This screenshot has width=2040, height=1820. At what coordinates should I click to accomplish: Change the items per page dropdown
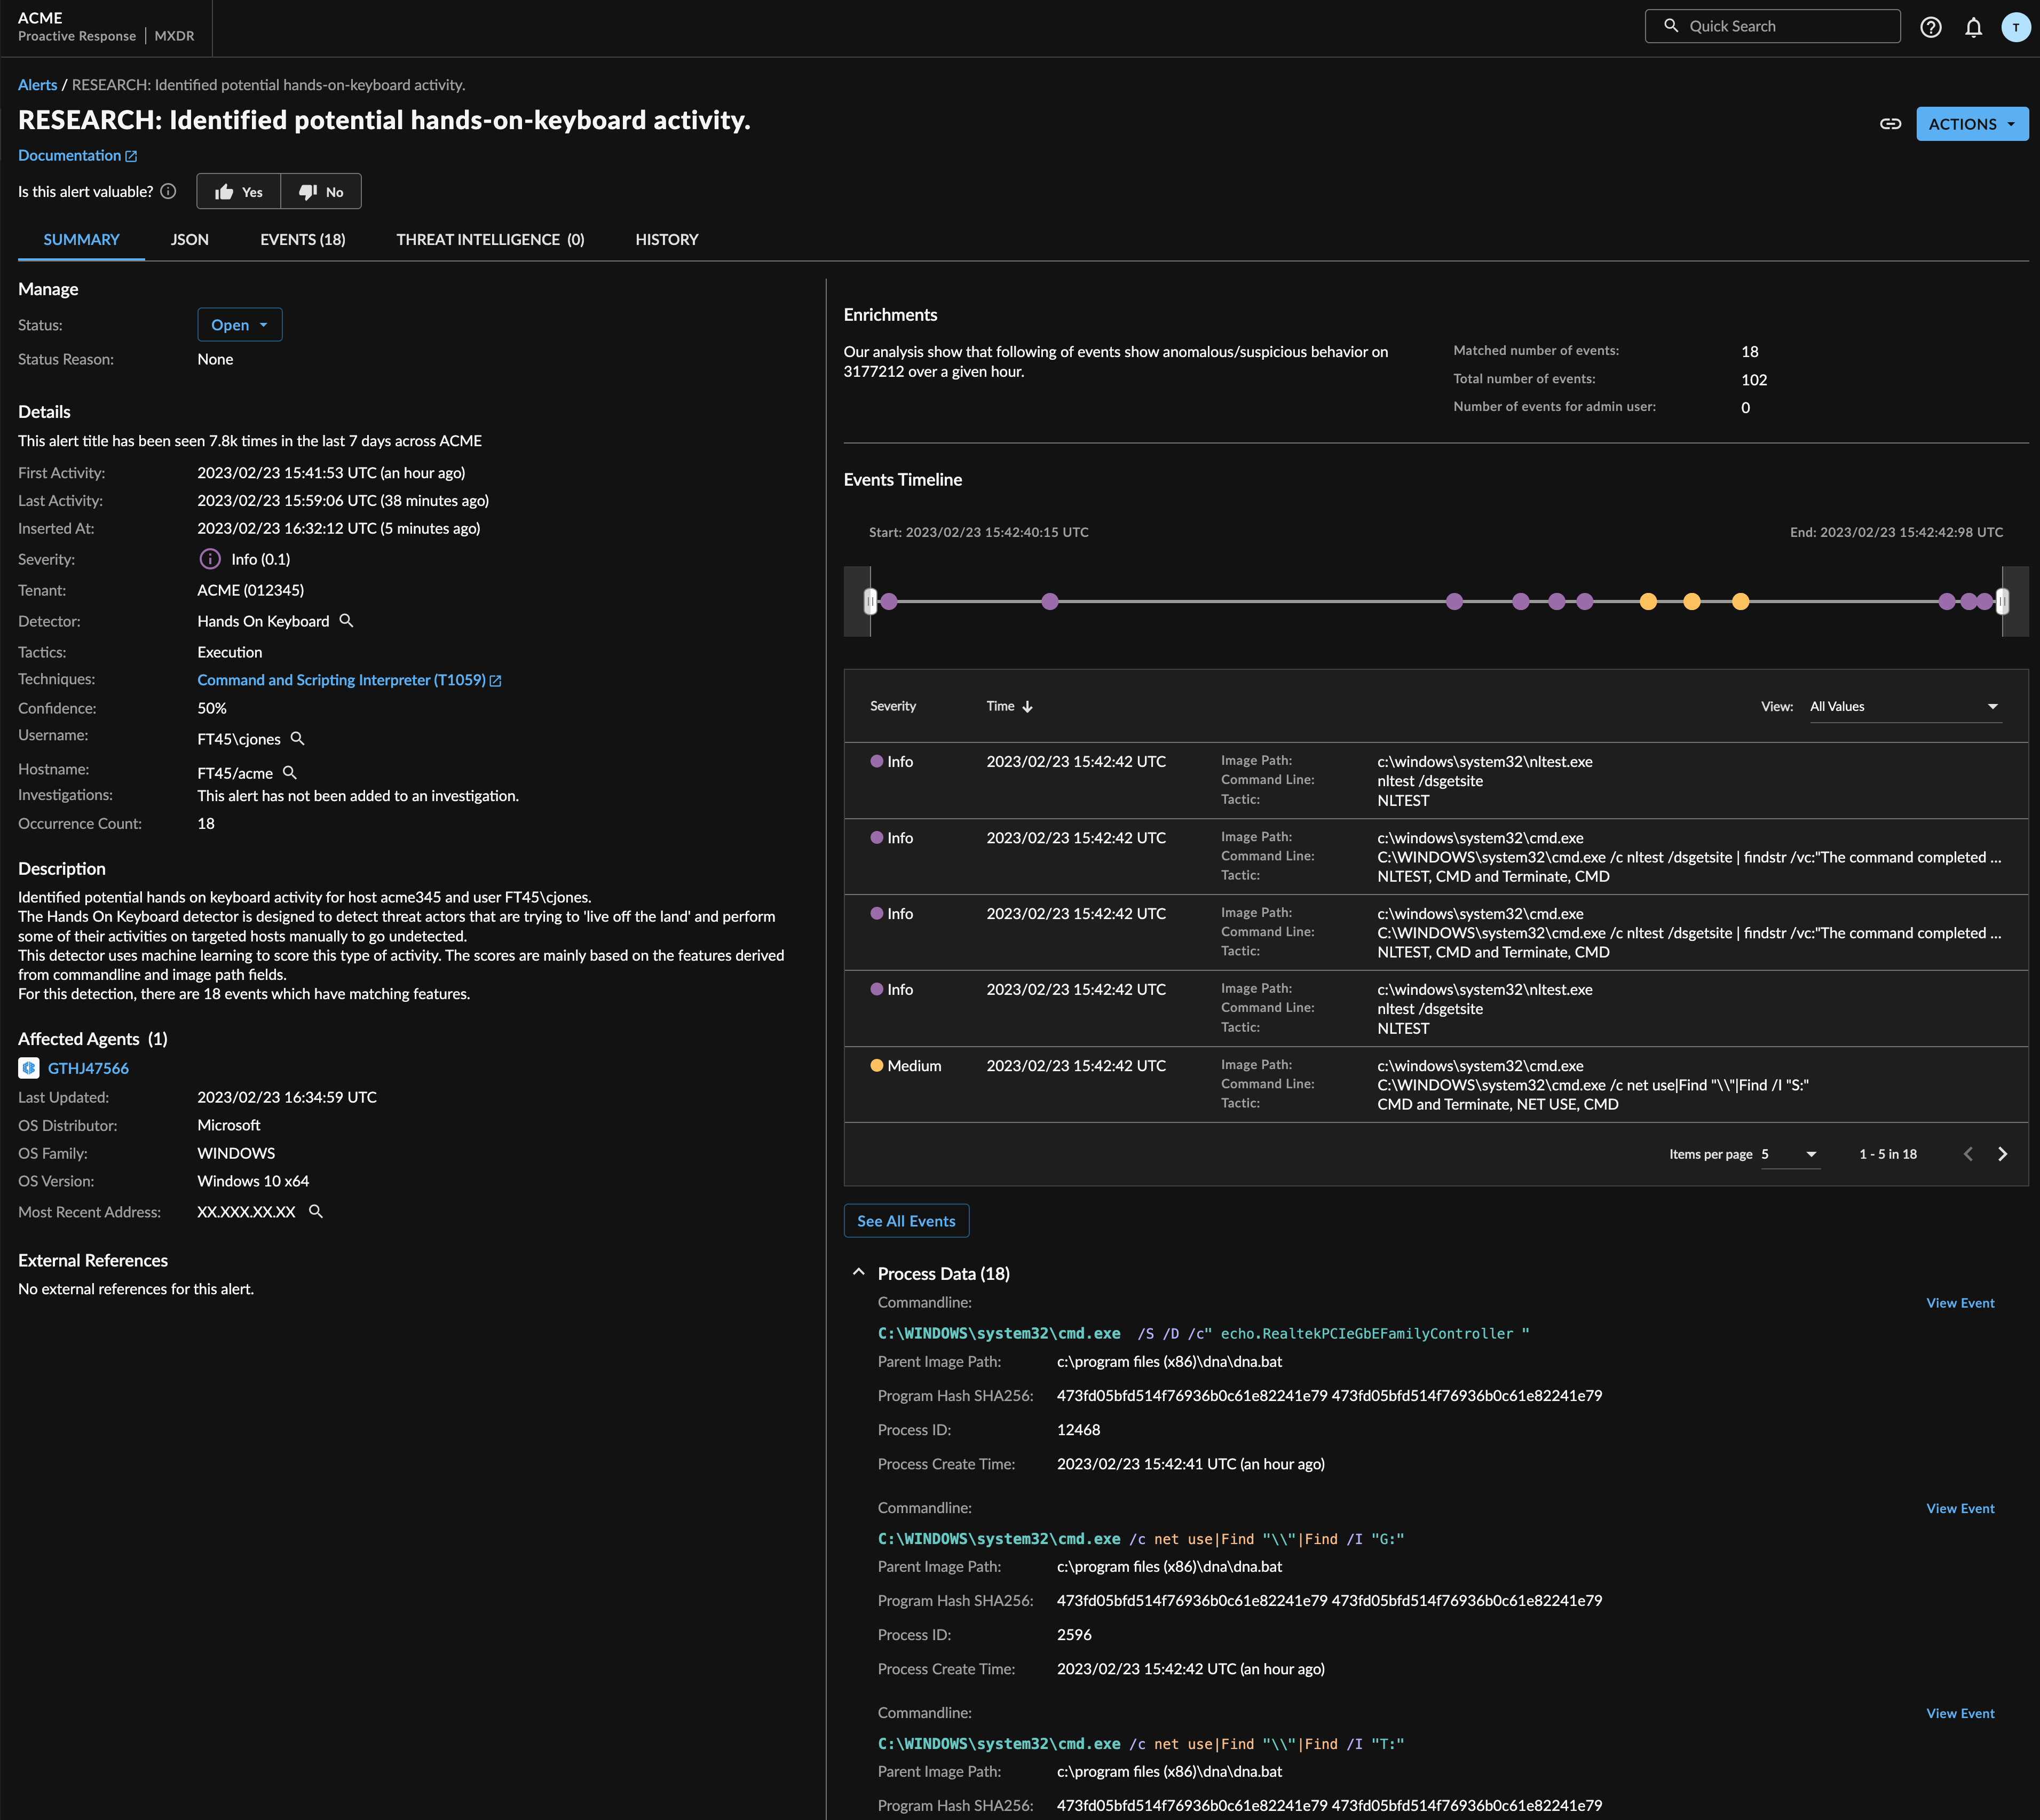[1789, 1154]
